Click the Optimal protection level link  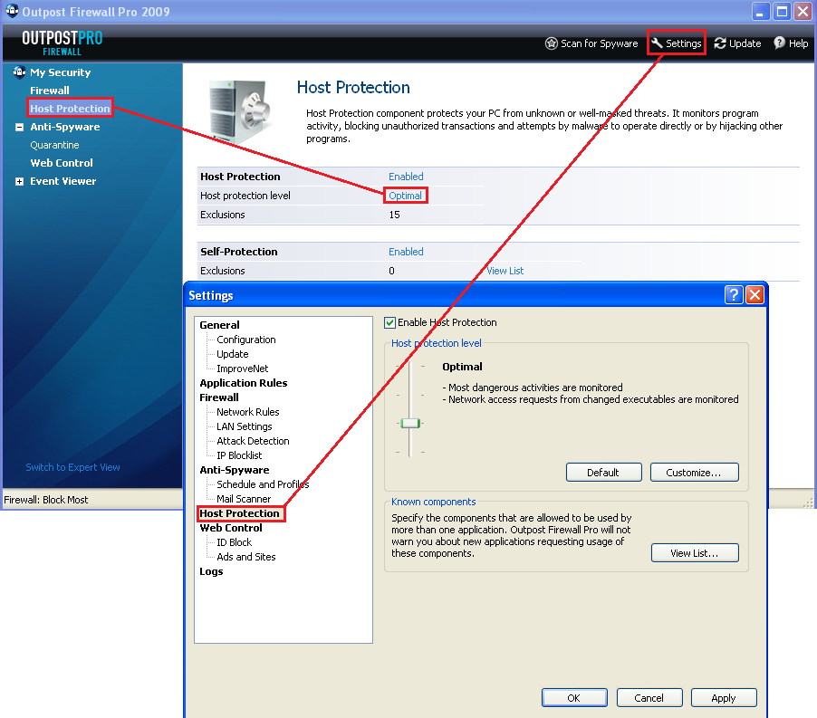click(x=406, y=196)
